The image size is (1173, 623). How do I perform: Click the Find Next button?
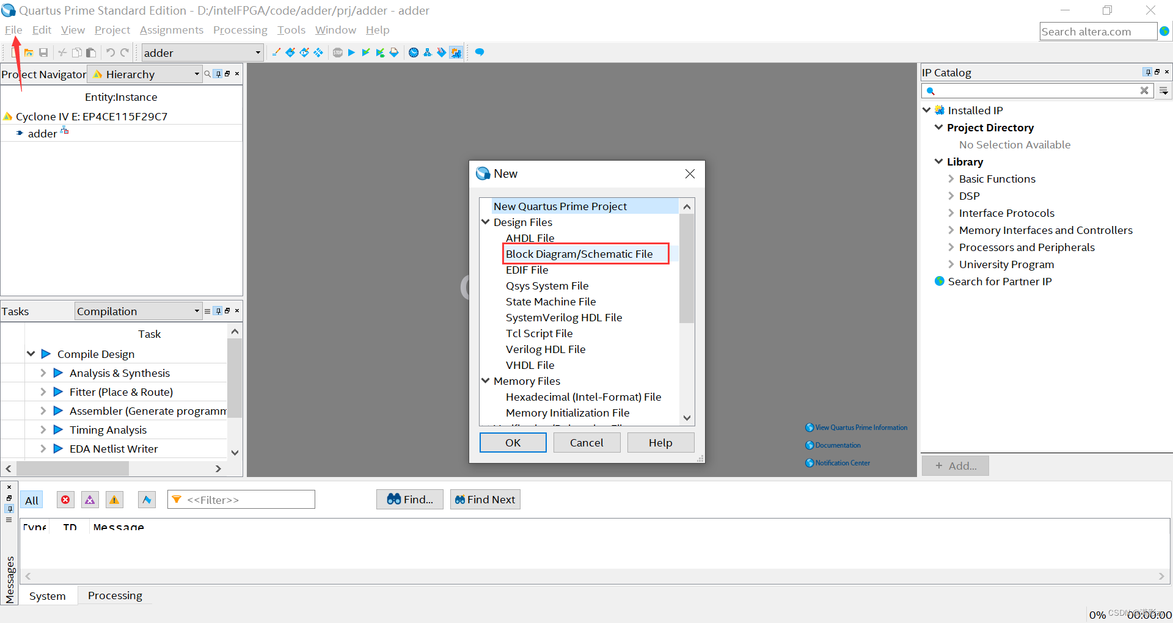485,500
